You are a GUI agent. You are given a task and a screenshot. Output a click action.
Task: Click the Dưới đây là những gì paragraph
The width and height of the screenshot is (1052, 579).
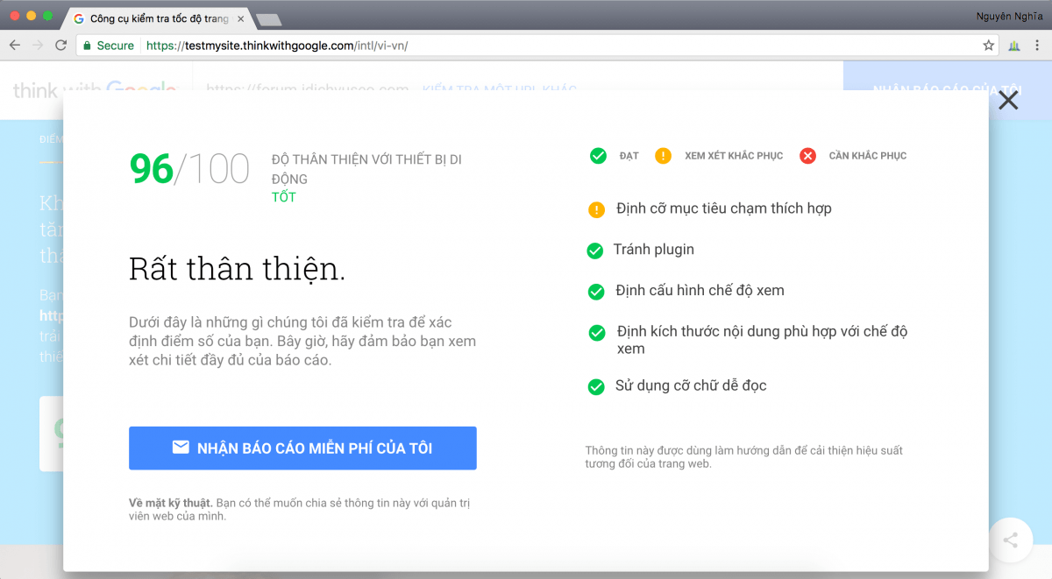302,342
